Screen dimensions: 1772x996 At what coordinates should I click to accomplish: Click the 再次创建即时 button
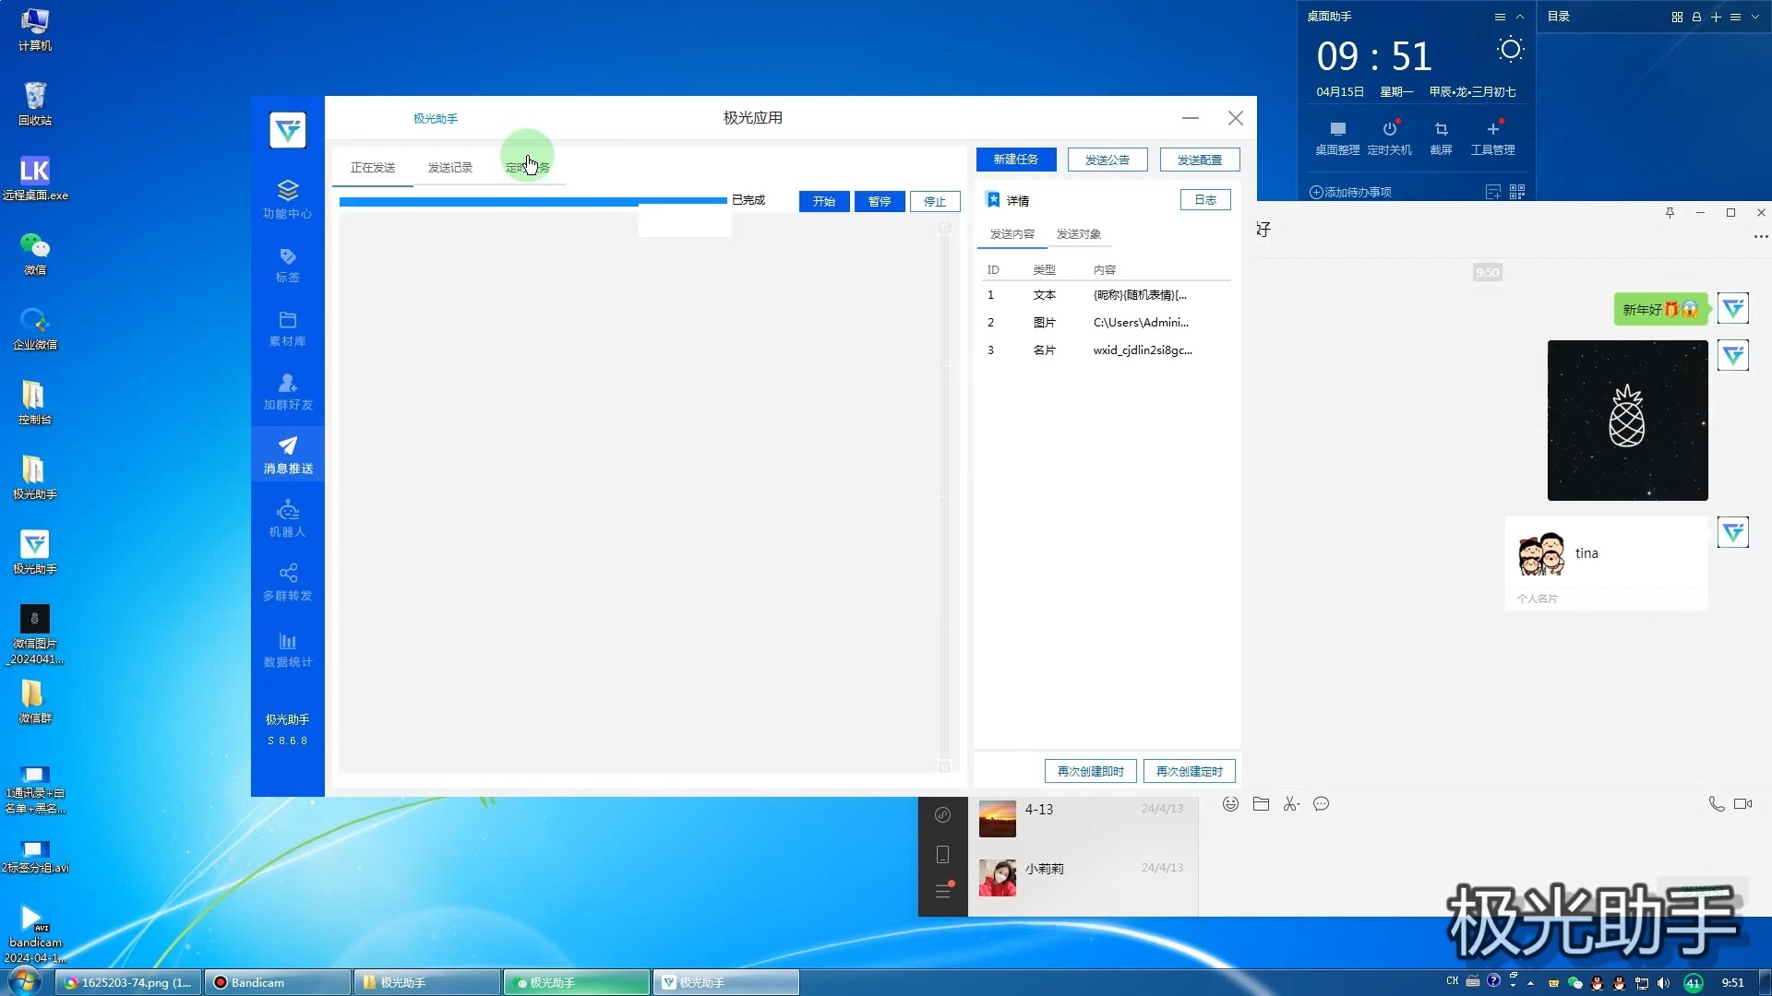pos(1091,771)
